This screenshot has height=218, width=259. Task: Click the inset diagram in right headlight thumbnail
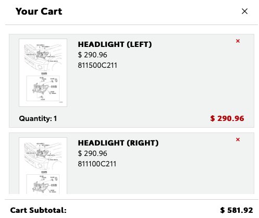tap(43, 184)
